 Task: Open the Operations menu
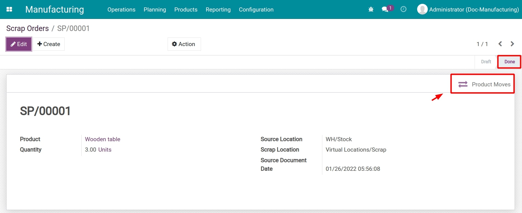pos(121,10)
